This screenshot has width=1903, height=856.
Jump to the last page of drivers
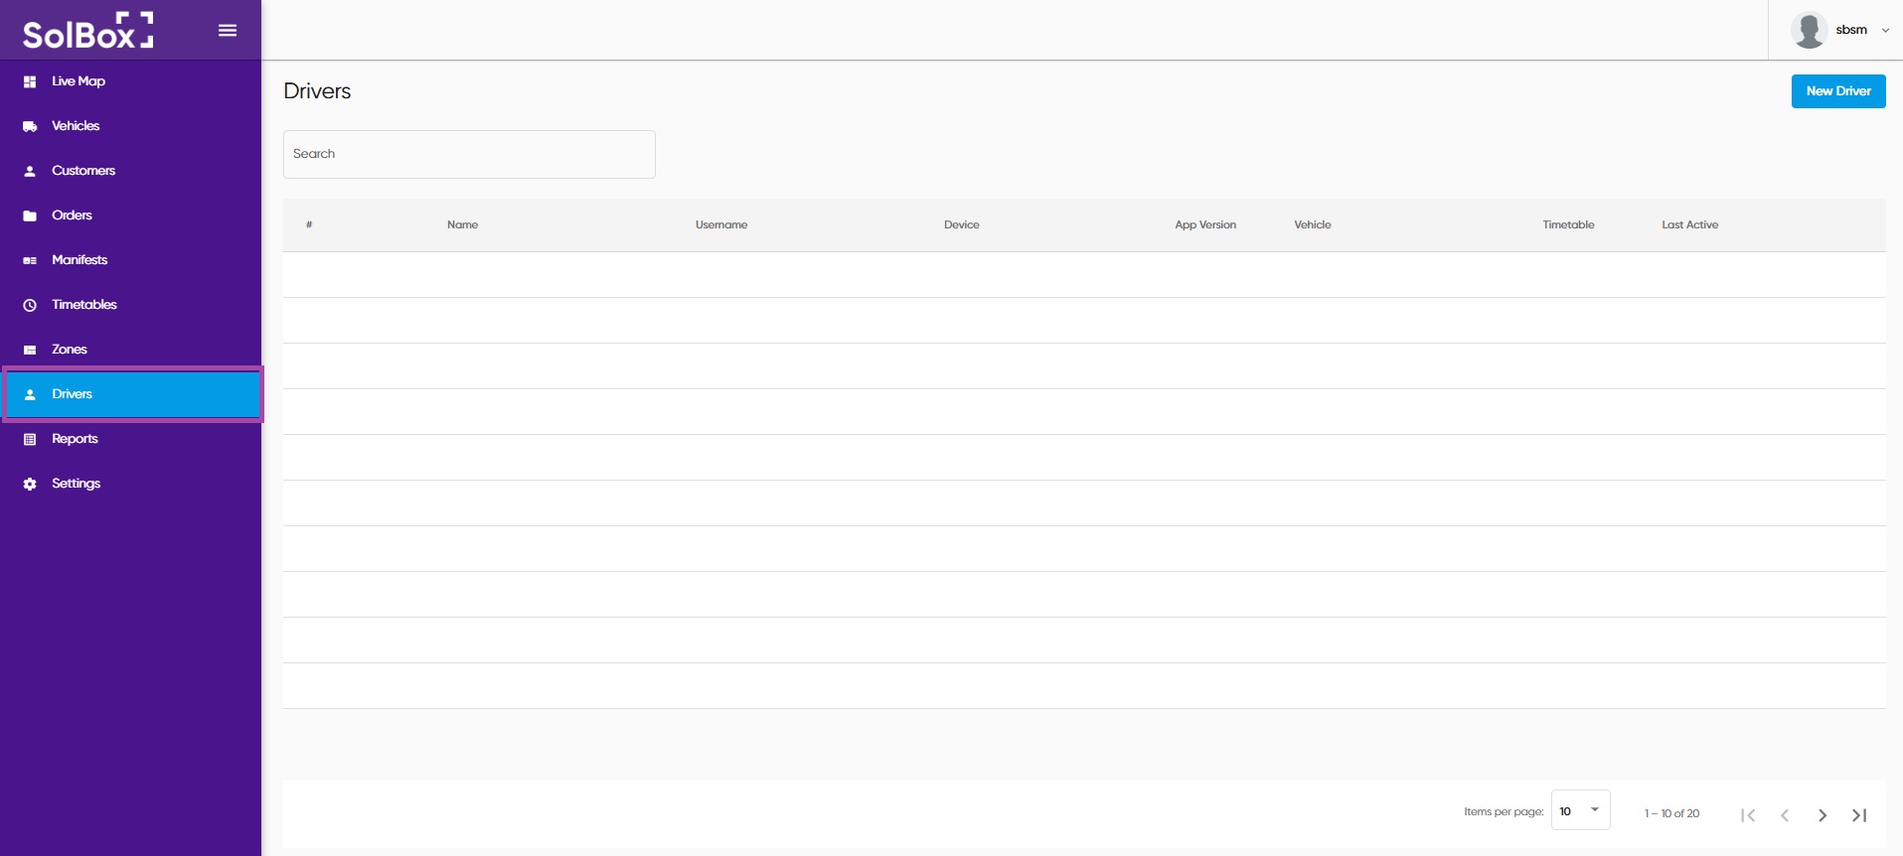1859,815
